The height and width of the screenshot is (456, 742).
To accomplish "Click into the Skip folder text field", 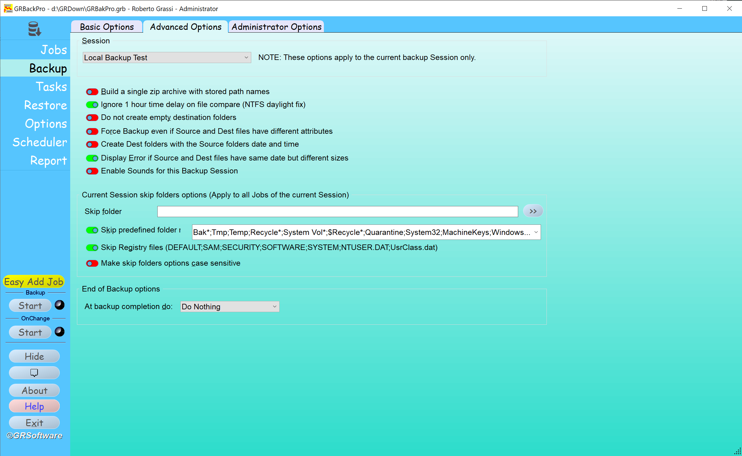I will coord(337,211).
